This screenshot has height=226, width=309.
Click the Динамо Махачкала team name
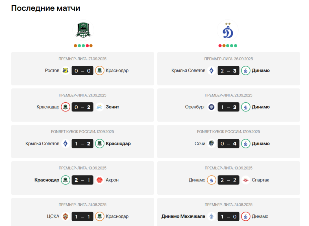(183, 216)
